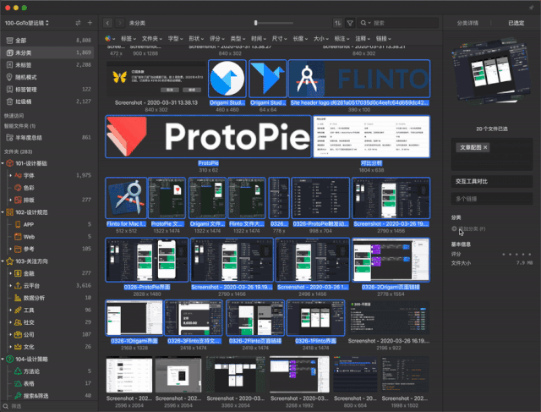The height and width of the screenshot is (412, 541).
Task: Open the 尺寸 filter dropdown
Action: pyautogui.click(x=280, y=39)
